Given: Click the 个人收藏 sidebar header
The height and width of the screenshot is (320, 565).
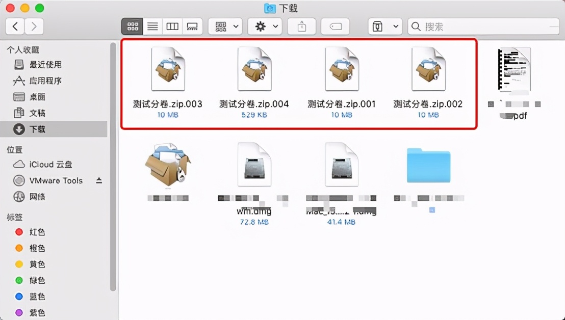Looking at the screenshot, I should (23, 49).
